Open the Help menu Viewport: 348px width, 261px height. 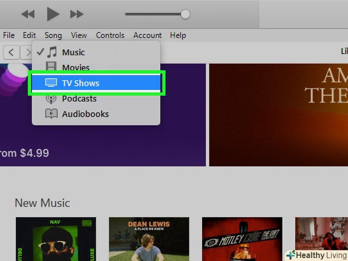[x=178, y=35]
